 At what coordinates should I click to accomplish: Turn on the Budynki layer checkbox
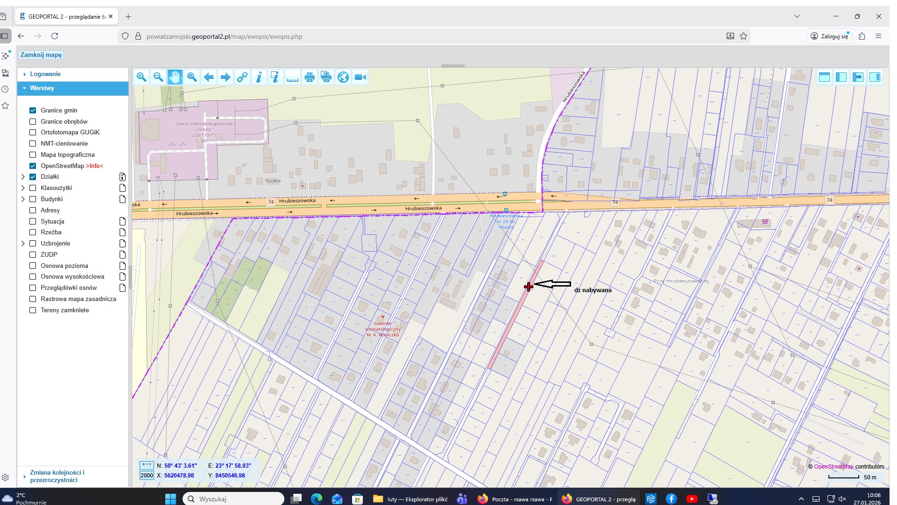tap(33, 199)
